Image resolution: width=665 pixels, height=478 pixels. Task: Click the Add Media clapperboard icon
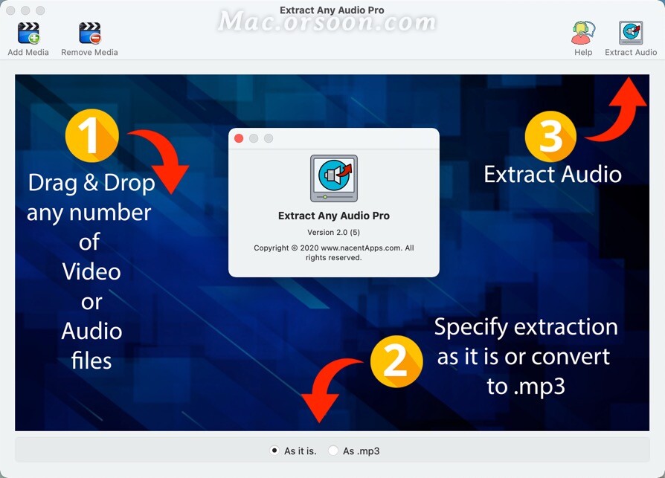pos(28,33)
